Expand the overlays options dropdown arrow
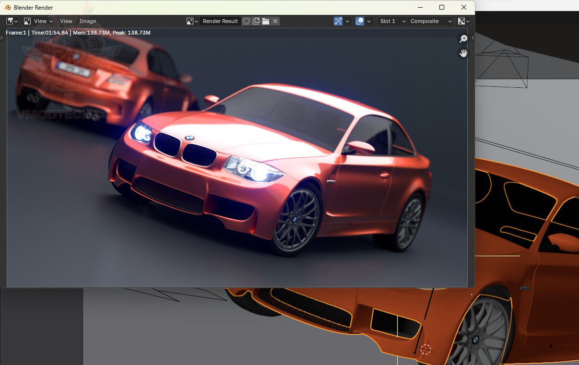This screenshot has height=365, width=579. point(369,21)
